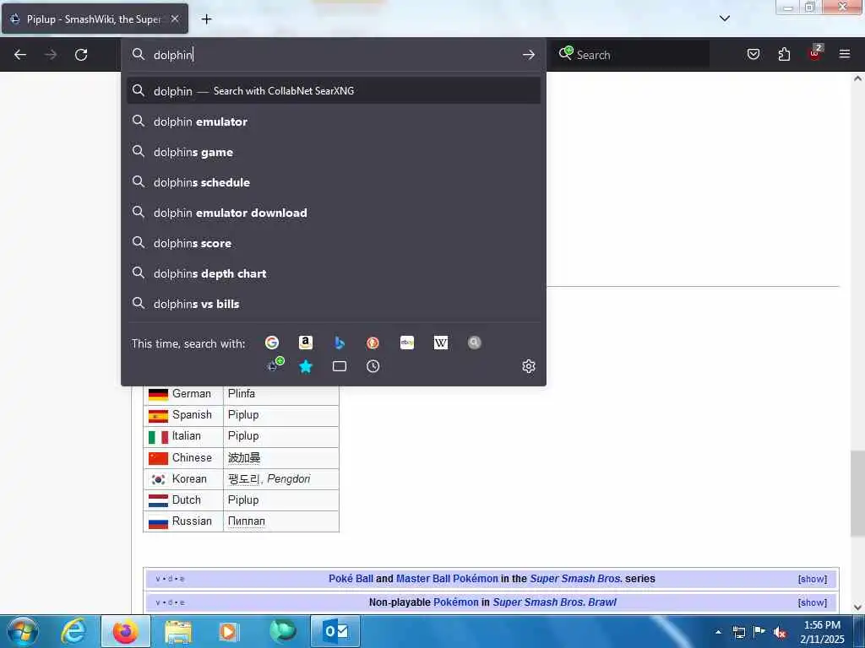Pick the 'dolphins depth chart' suggestion
Image resolution: width=865 pixels, height=648 pixels.
point(334,273)
